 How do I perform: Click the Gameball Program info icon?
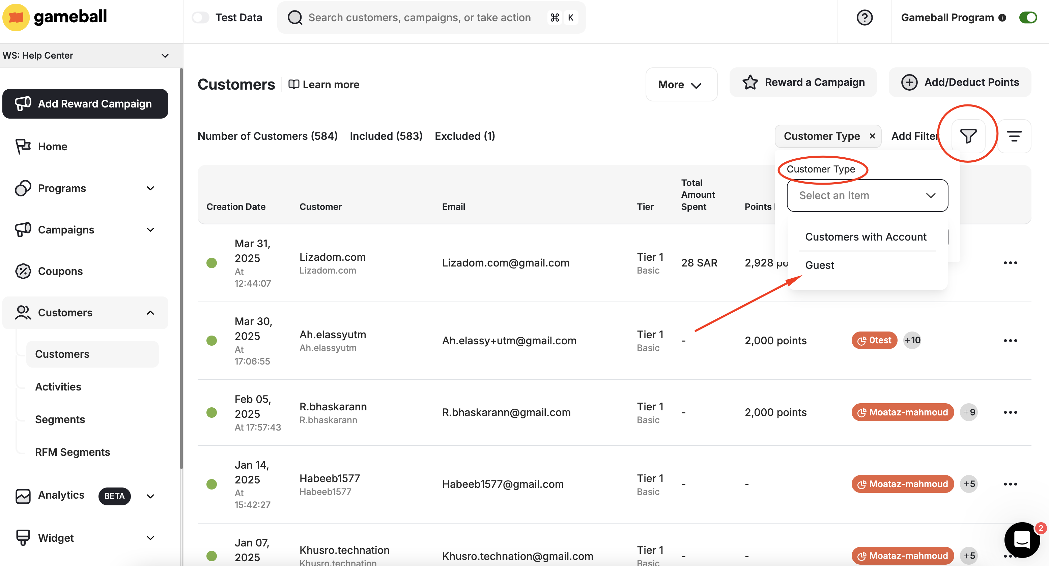coord(1002,18)
